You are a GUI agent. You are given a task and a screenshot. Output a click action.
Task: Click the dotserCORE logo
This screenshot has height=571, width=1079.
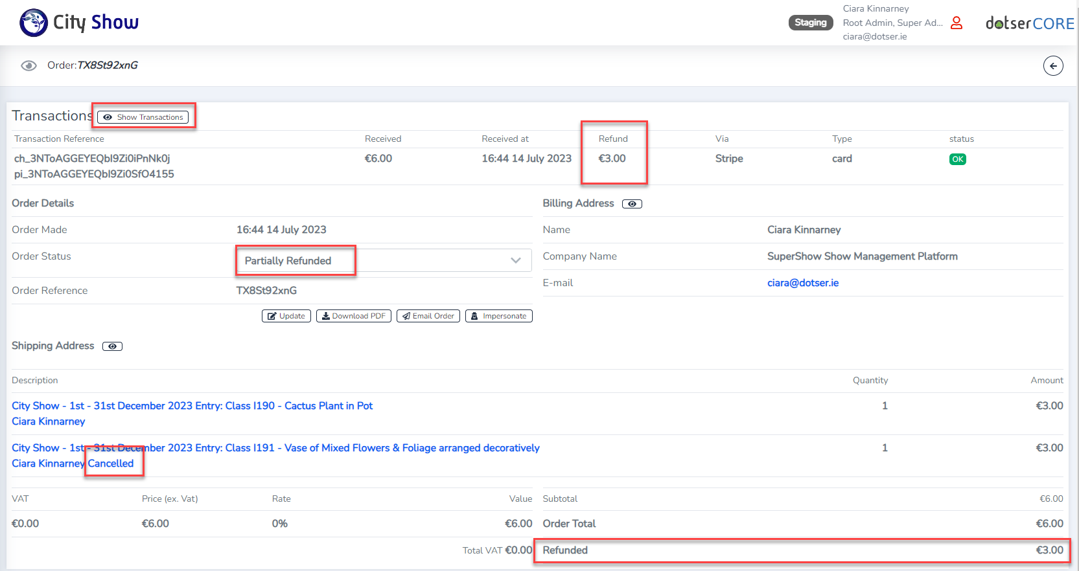[1029, 23]
